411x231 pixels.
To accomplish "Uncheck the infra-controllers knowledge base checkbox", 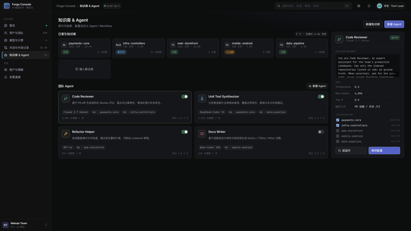I will pos(338,125).
